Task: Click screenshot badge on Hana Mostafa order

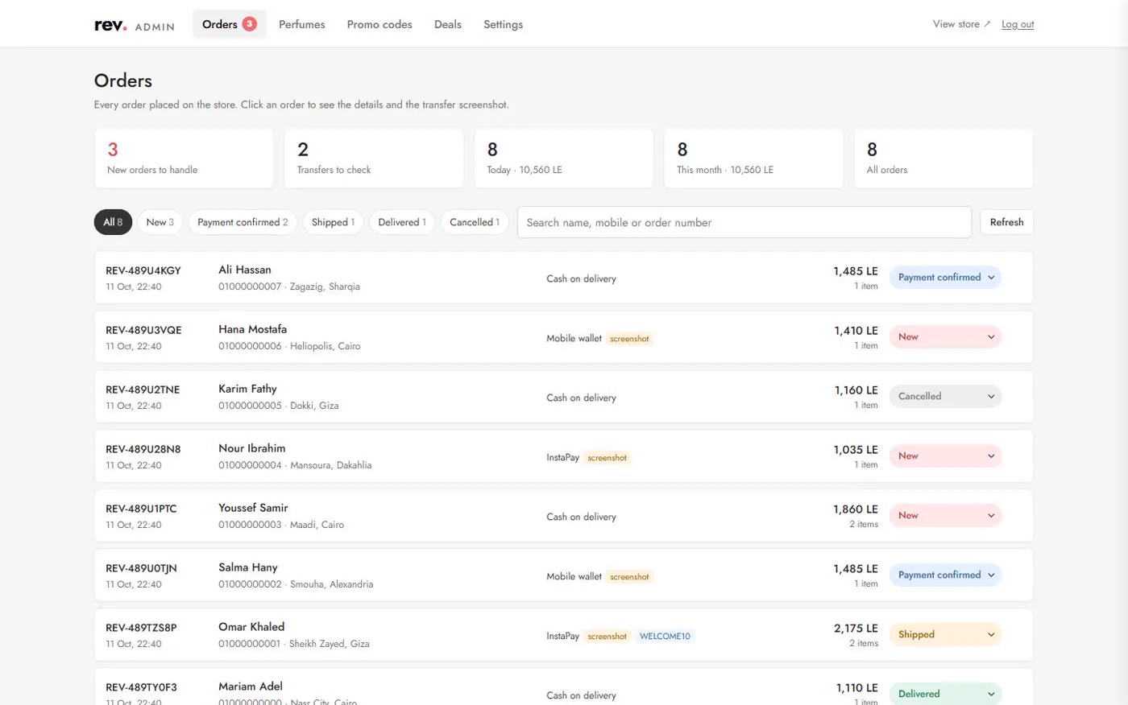Action: point(629,339)
